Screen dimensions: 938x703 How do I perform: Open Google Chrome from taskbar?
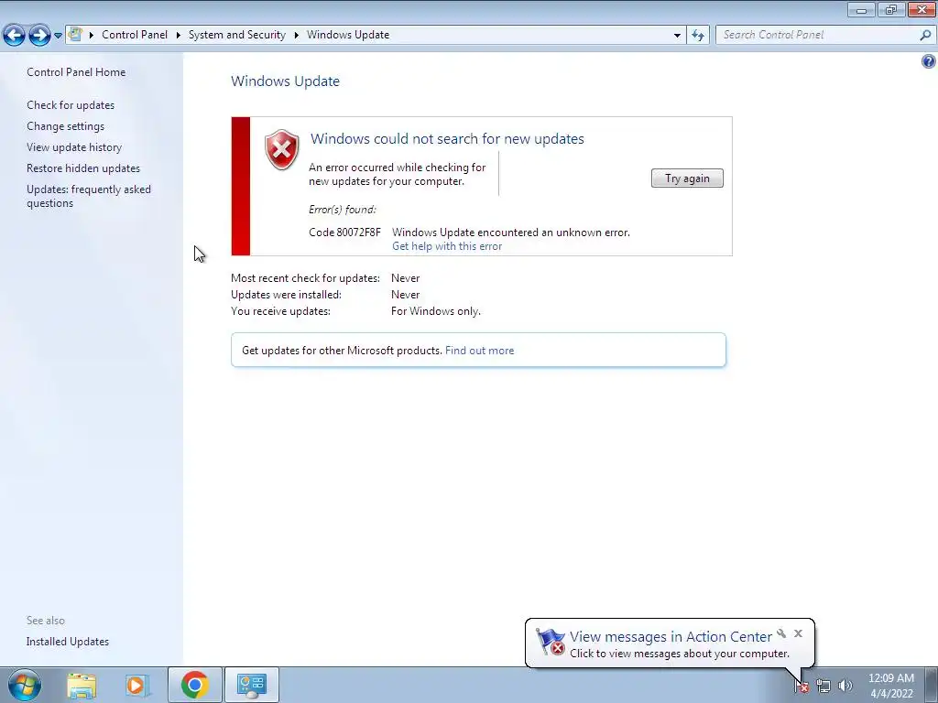coord(195,685)
